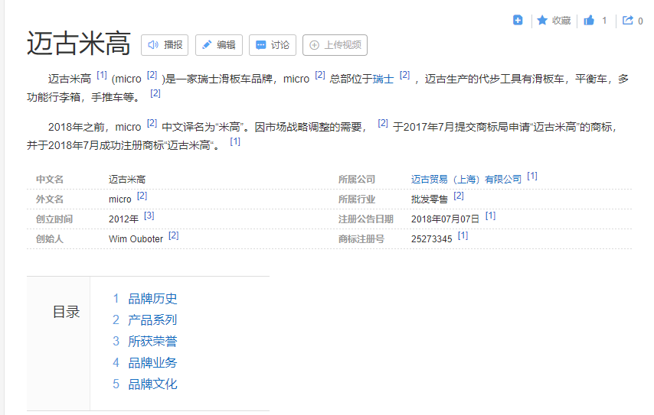Viewport: 654px width, 415px height.
Task: Click the 所属行业 label
Action: [x=357, y=199]
